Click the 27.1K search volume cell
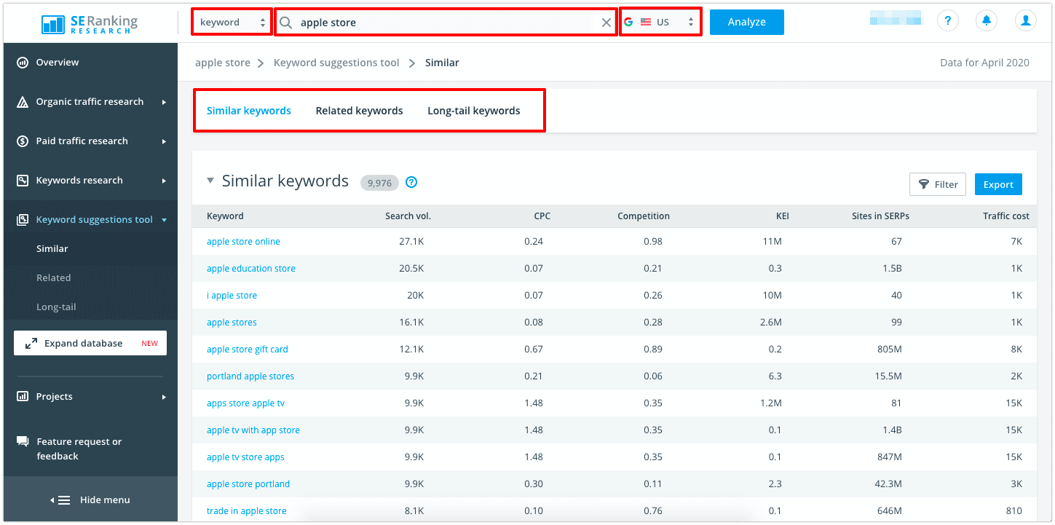This screenshot has width=1055, height=525. tap(411, 242)
